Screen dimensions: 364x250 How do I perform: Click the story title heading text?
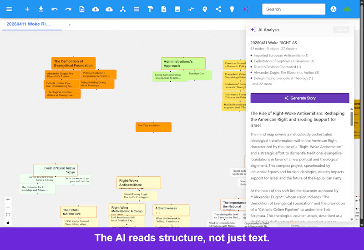[297, 119]
